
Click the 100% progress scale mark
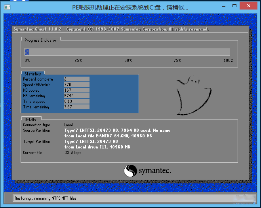[x=229, y=60]
